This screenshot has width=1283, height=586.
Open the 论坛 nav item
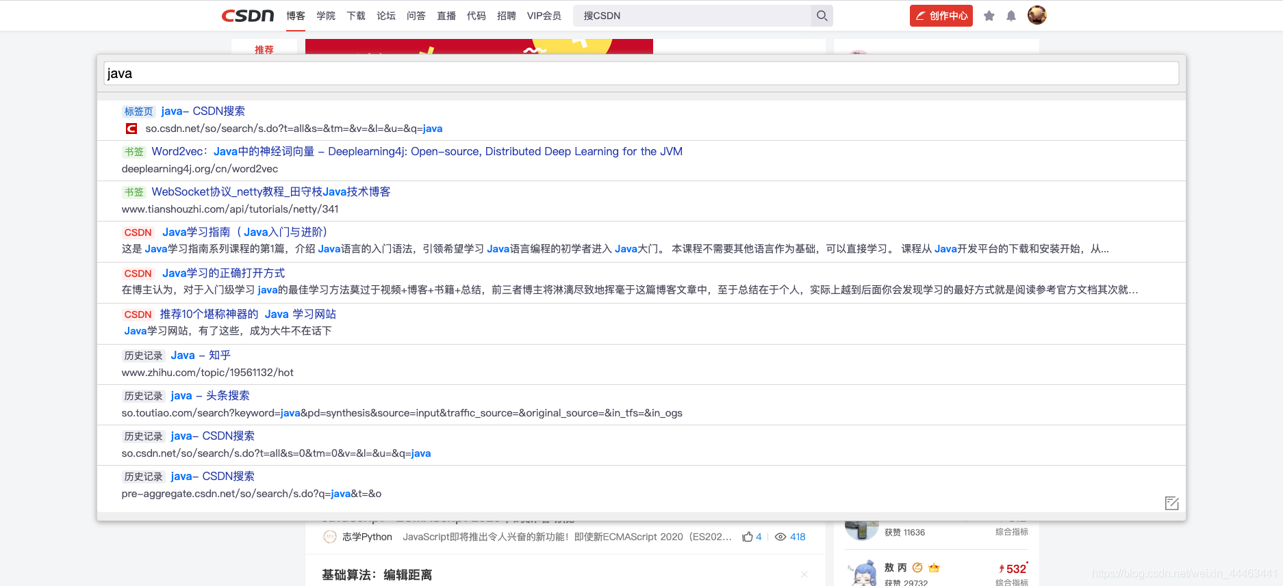[x=386, y=16]
